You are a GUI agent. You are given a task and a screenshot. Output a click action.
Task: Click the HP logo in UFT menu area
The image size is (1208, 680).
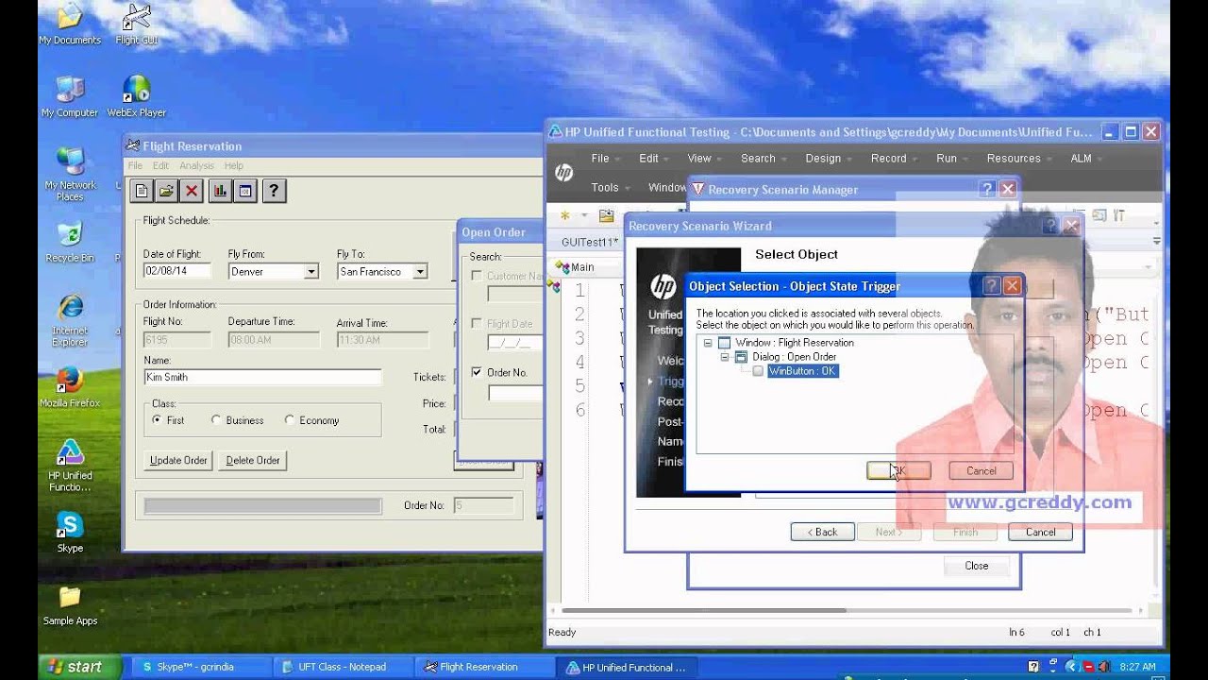tap(564, 173)
